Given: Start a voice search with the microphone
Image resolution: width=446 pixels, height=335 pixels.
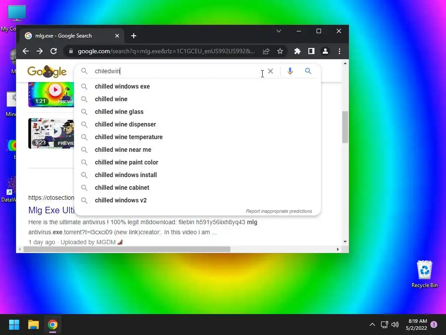Looking at the screenshot, I should click(290, 71).
